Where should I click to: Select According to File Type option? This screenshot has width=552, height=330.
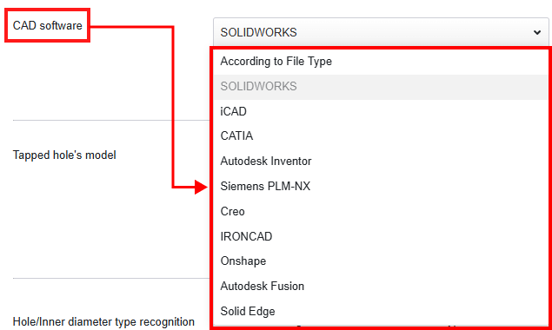point(381,61)
